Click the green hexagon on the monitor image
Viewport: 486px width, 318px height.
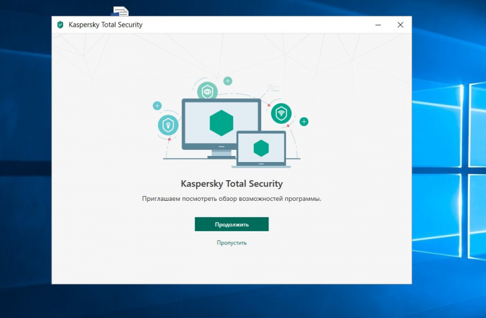(221, 123)
